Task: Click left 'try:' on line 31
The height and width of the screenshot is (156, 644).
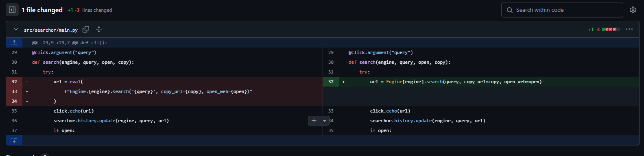Action: 48,72
